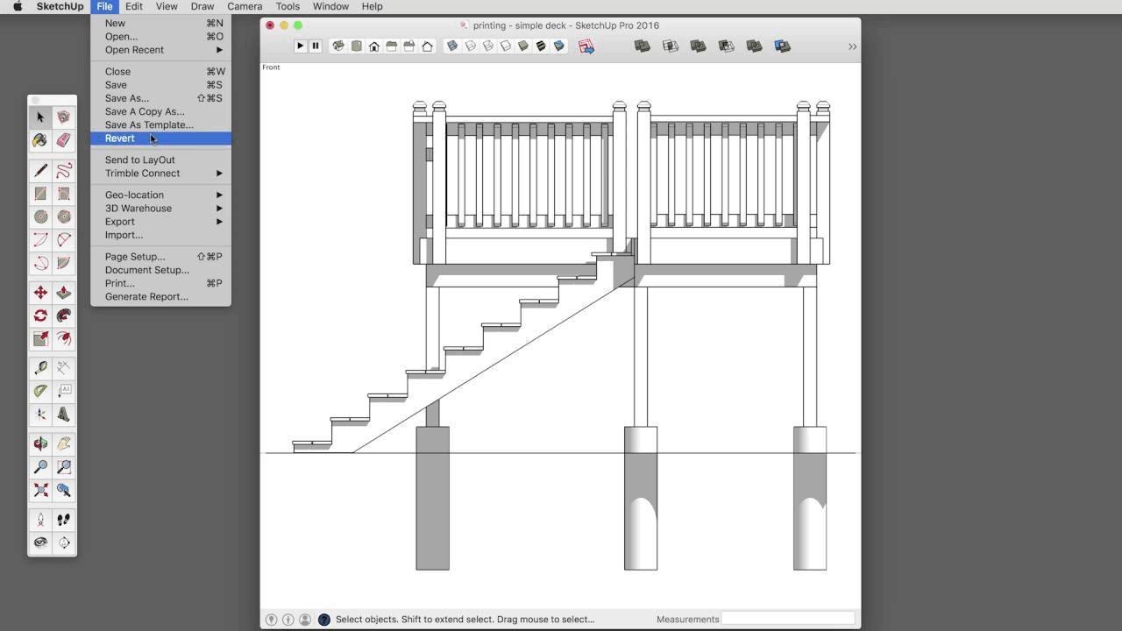Choose the Tape Measure tool
The image size is (1122, 631).
tap(40, 368)
